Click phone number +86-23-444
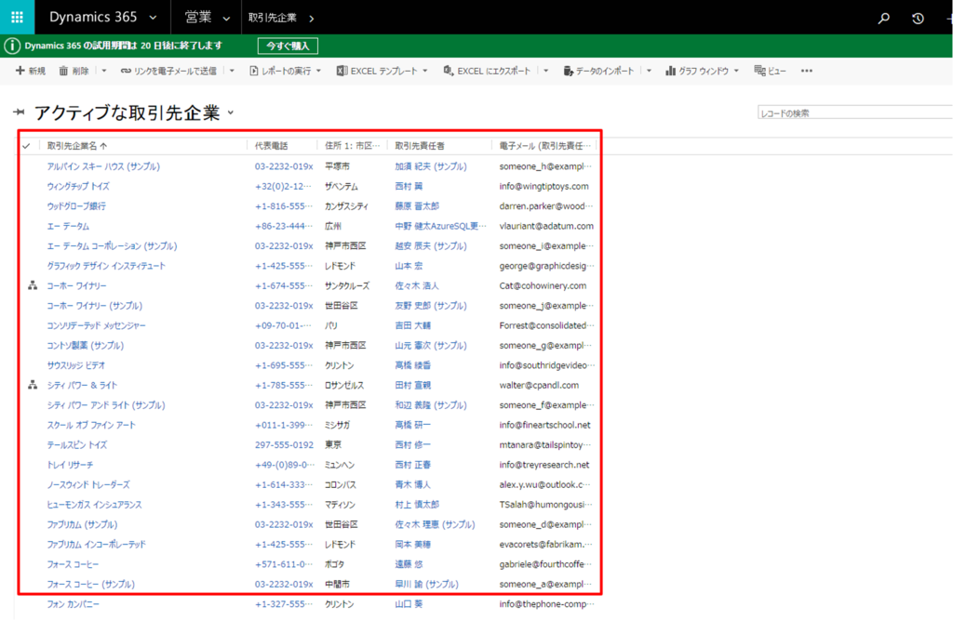The image size is (953, 620). point(283,226)
